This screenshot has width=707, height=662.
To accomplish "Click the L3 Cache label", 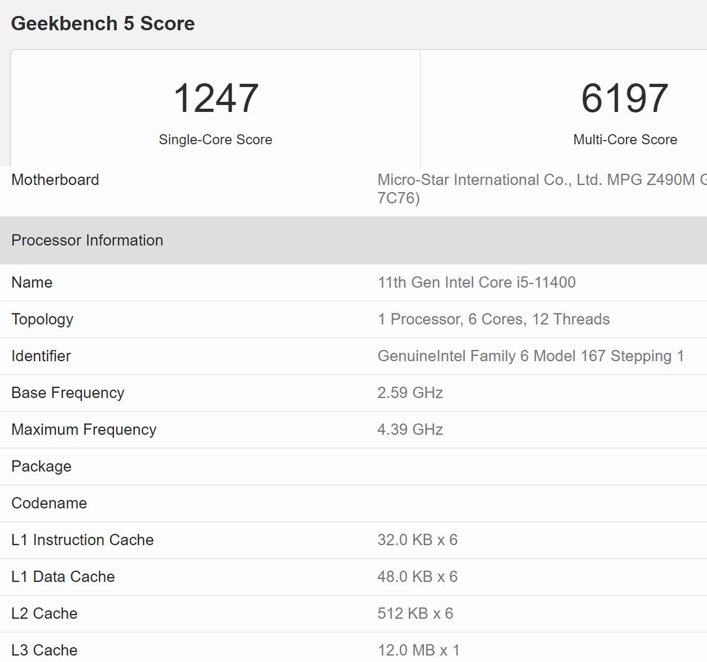I will point(45,650).
